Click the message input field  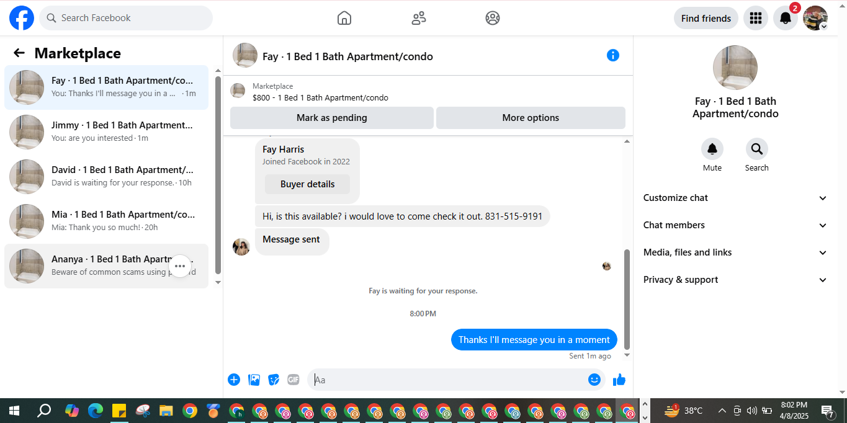[x=449, y=380]
